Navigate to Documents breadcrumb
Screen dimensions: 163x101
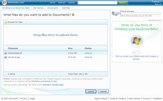[53, 8]
